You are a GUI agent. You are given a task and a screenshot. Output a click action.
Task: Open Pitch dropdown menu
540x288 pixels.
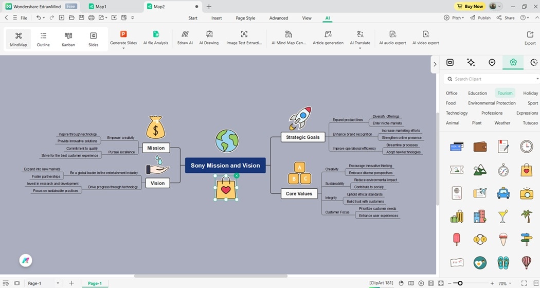click(x=454, y=17)
